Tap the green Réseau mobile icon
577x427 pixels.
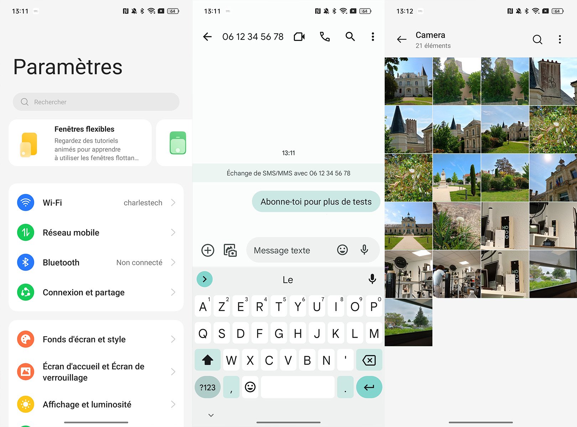tap(26, 232)
